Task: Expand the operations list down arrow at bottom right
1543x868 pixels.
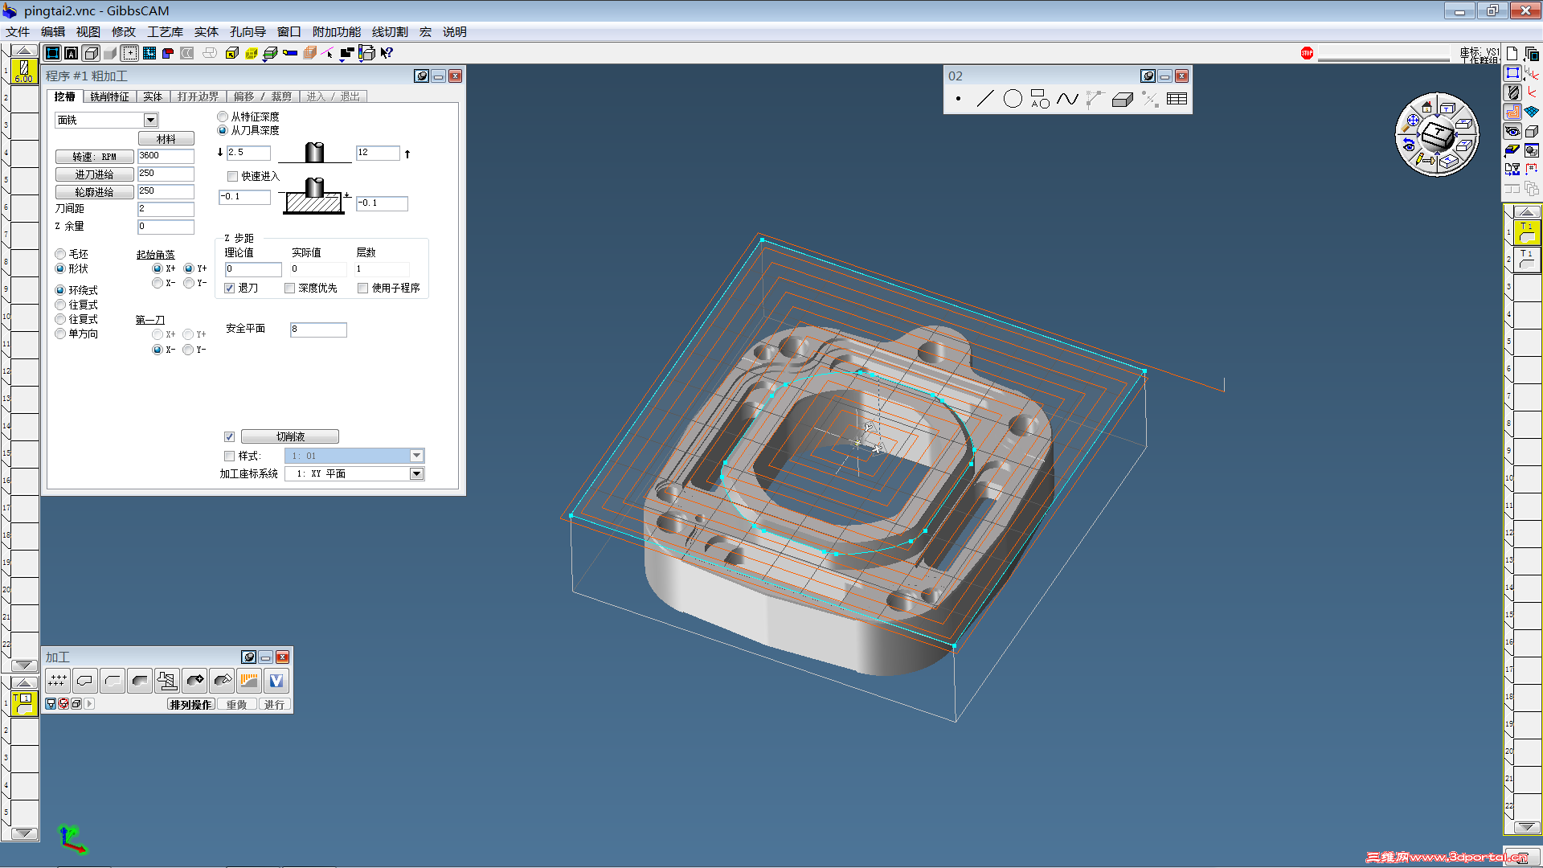Action: coord(1527,827)
